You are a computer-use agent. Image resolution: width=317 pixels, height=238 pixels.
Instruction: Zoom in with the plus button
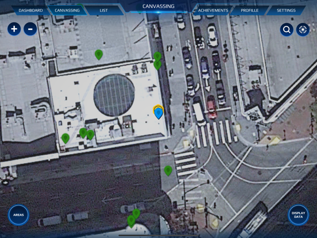[x=14, y=29]
